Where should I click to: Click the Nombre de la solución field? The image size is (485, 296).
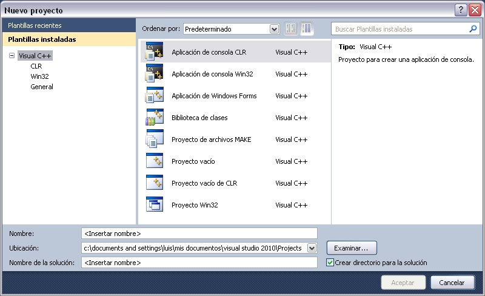[x=199, y=263]
